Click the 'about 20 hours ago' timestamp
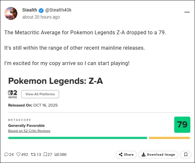 (41, 17)
